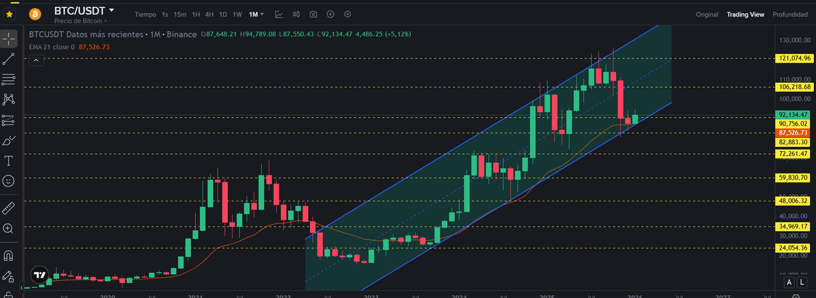The width and height of the screenshot is (816, 298).
Task: Open the technical indicators icon
Action: pyautogui.click(x=279, y=14)
